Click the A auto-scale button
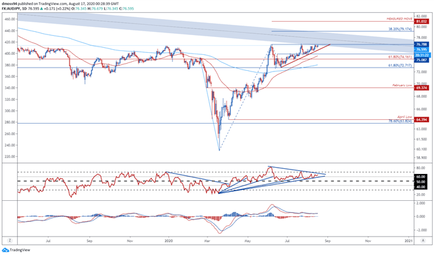 [423, 240]
